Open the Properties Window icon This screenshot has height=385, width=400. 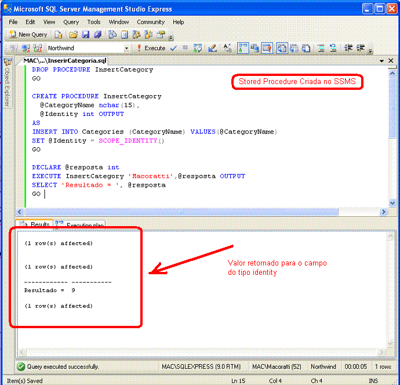pos(161,34)
